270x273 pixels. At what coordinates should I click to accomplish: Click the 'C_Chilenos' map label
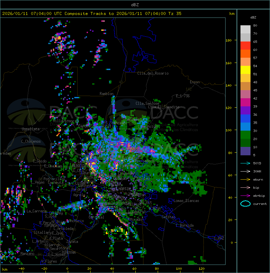tap(31, 141)
